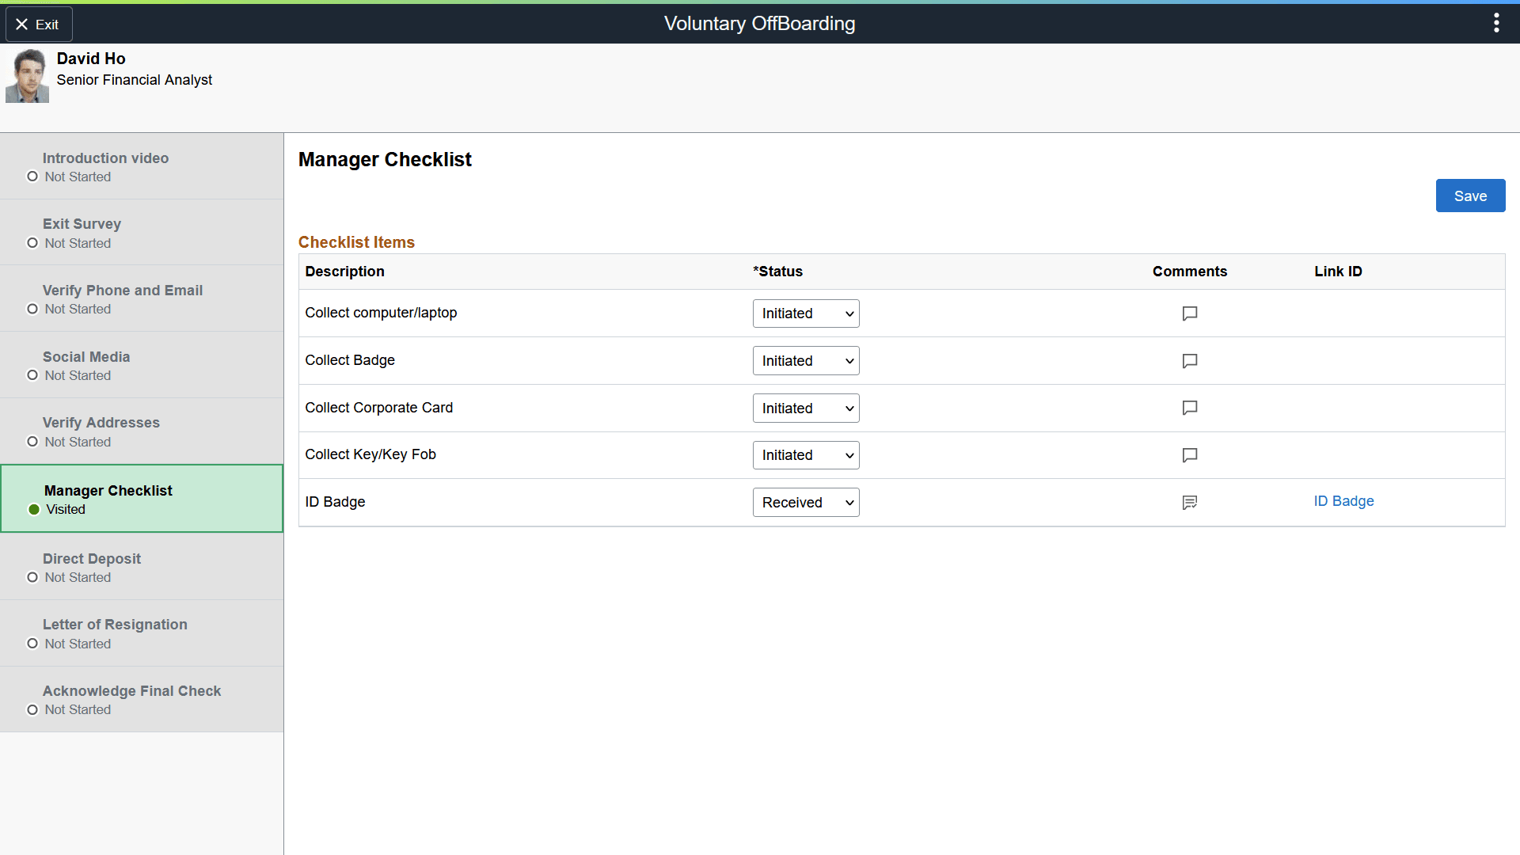Open comment bubble for Collect computer/laptop
Image resolution: width=1520 pixels, height=855 pixels.
1189,313
